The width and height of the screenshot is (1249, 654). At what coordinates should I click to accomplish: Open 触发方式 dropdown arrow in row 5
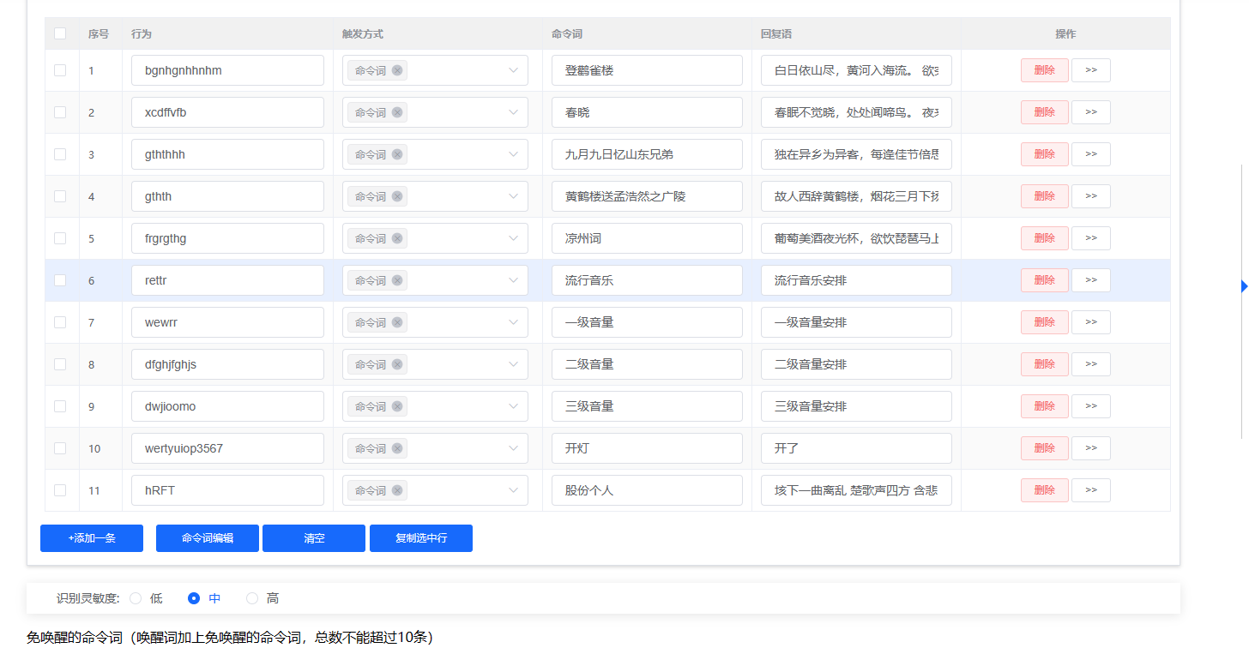click(513, 238)
